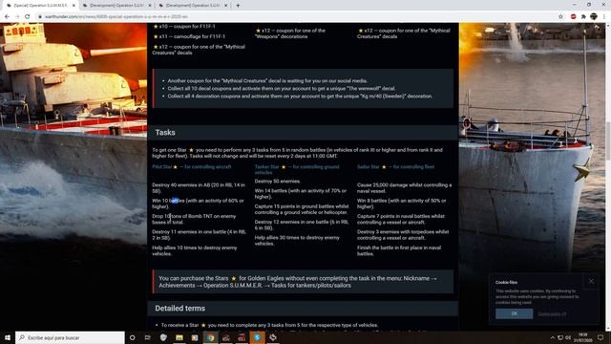The width and height of the screenshot is (611, 344).
Task: Click 'Cause 25,000 damage' sailor task
Action: click(x=404, y=188)
